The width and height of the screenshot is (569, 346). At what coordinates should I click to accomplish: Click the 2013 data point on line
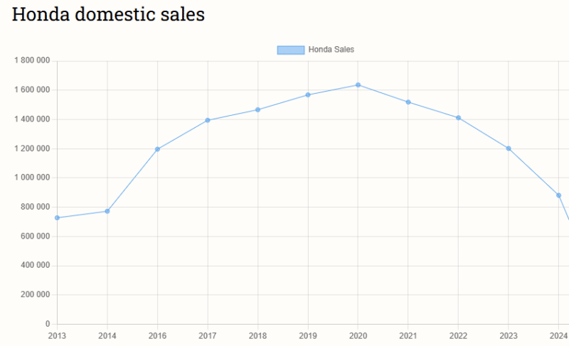(x=57, y=217)
